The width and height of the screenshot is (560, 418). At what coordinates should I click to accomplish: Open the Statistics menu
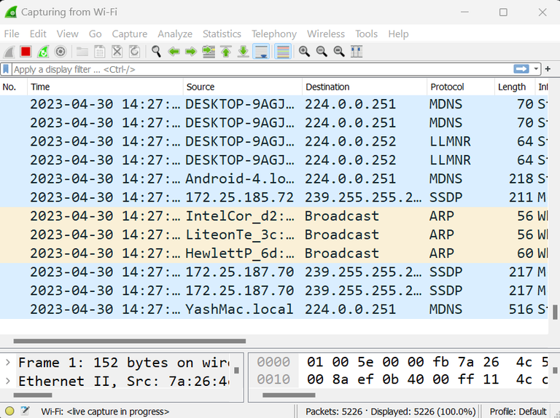[222, 34]
